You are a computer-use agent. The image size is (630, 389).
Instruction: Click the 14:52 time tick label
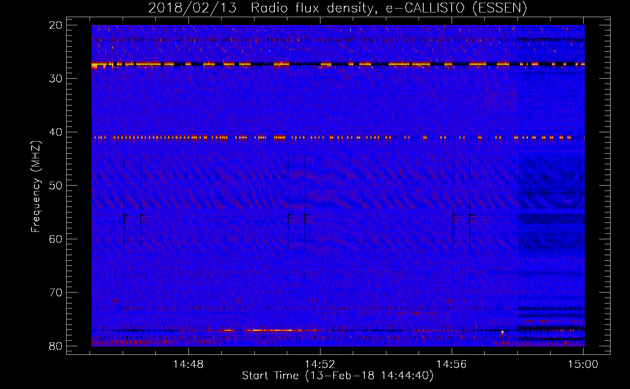pos(320,364)
